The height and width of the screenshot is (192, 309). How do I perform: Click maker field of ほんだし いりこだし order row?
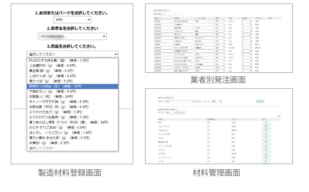(x=204, y=68)
